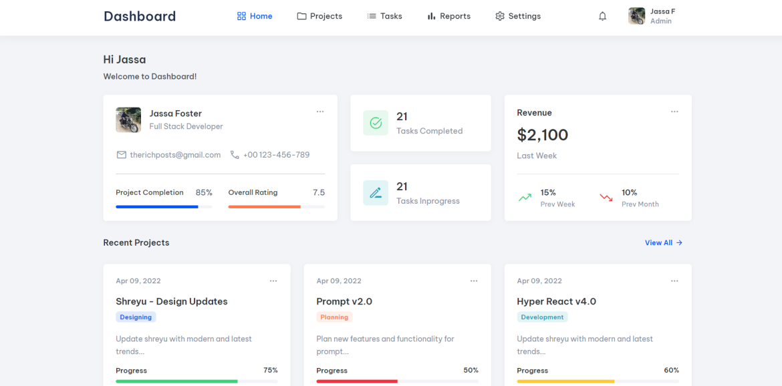Click the blue Project Completion progress bar
Image resolution: width=782 pixels, height=386 pixels.
coord(157,207)
